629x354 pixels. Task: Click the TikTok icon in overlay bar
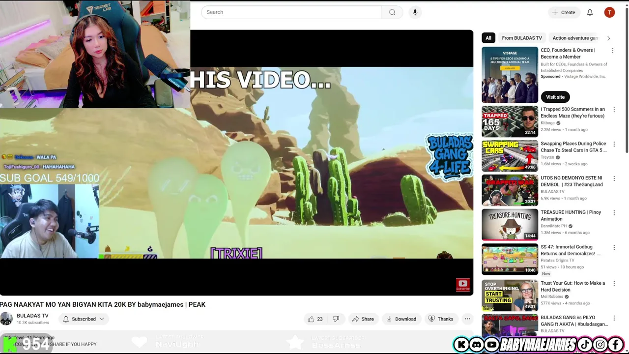(585, 345)
